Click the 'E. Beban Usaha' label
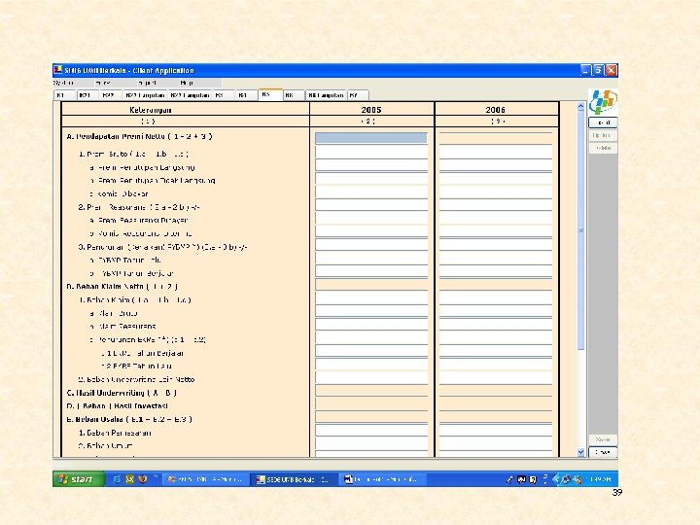 [x=129, y=419]
